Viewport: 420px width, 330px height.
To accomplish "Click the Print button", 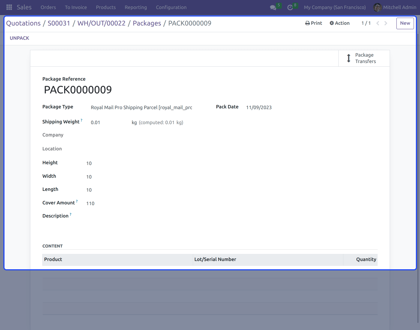I will point(313,23).
